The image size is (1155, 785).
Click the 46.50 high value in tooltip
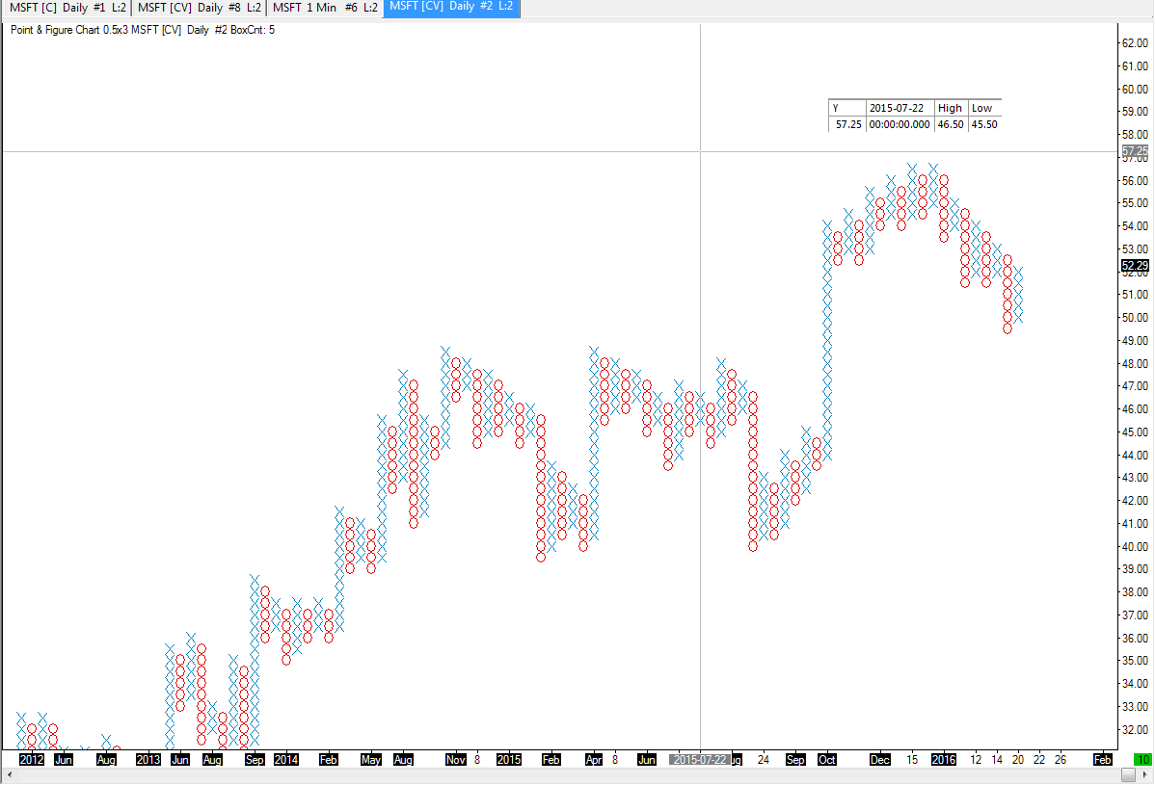point(951,124)
